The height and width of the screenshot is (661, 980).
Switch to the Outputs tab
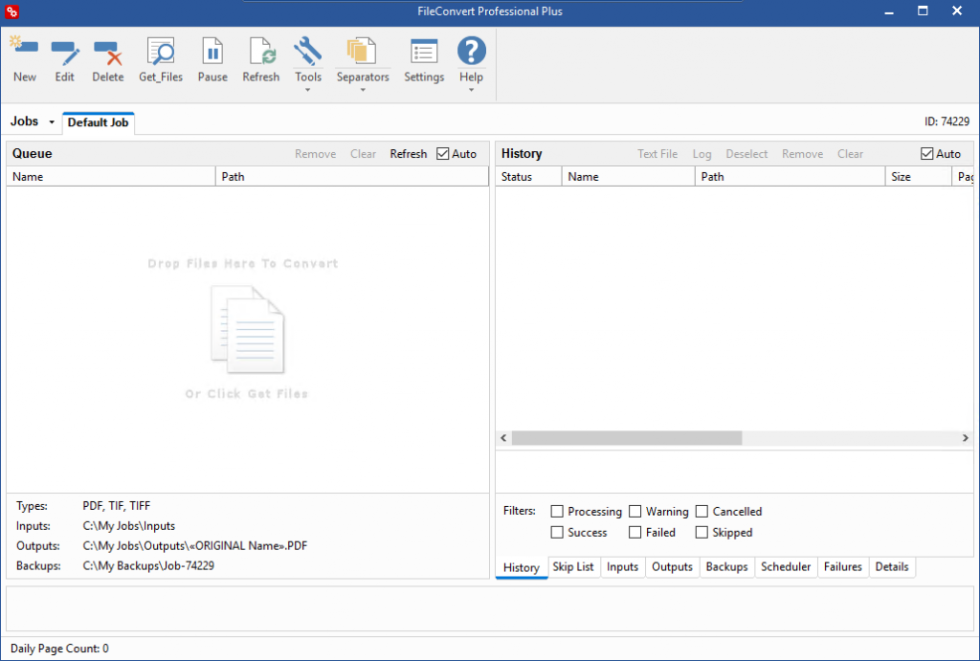672,567
